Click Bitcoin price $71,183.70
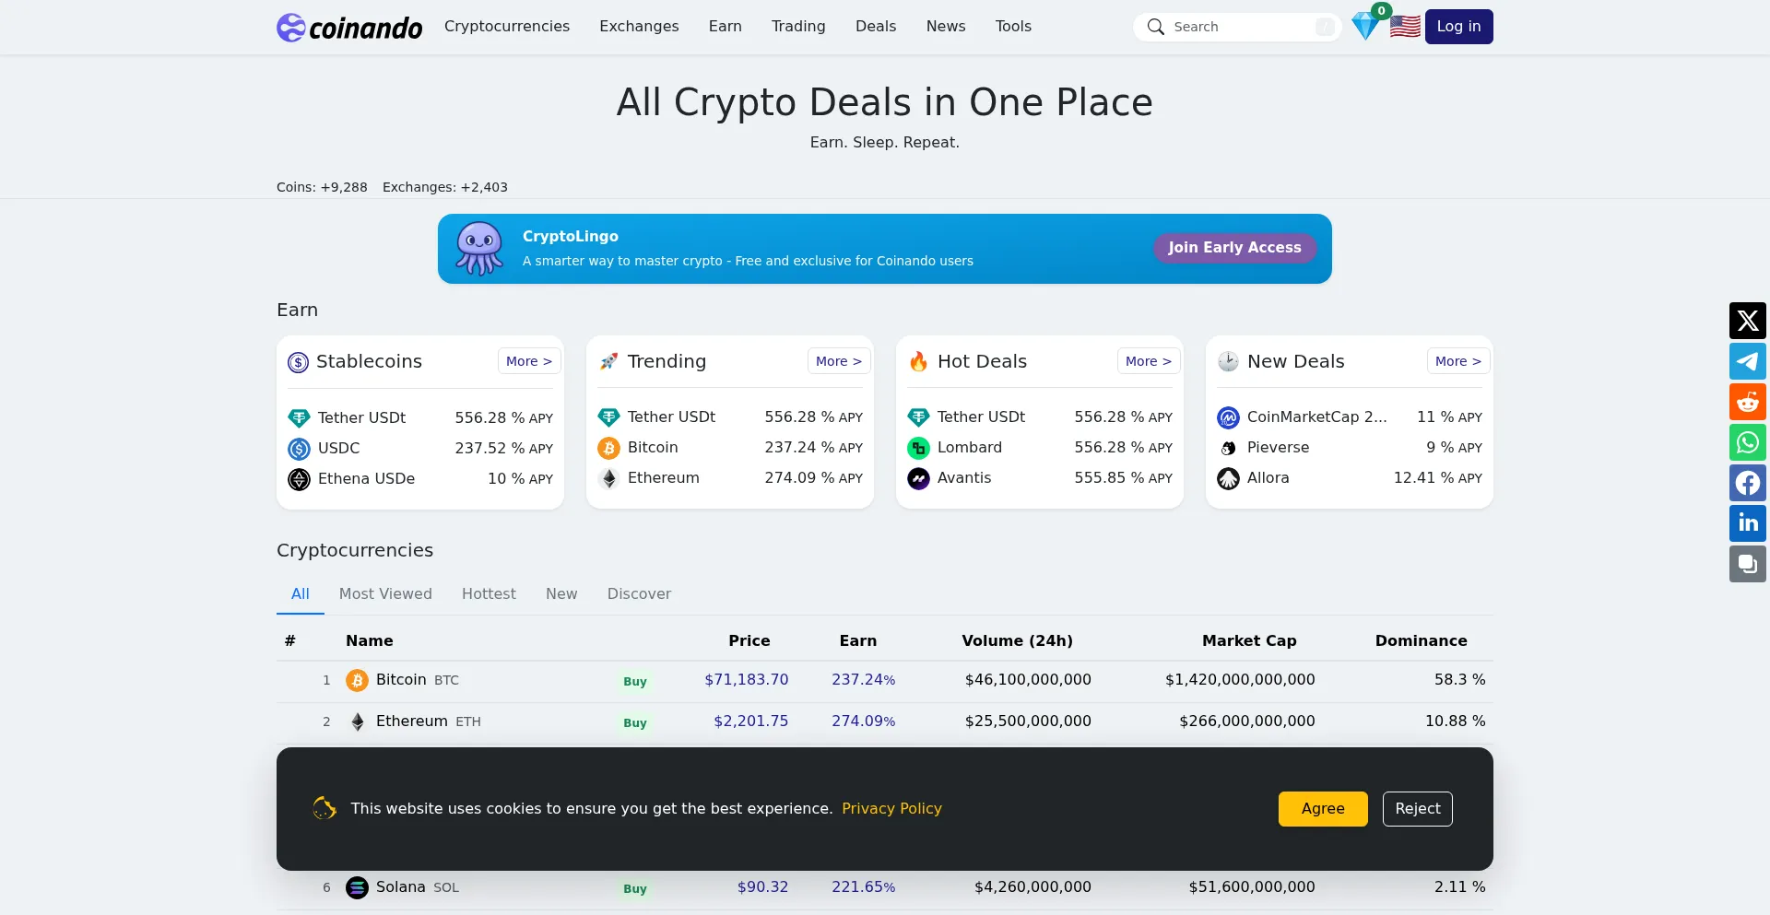Screen dimensions: 1770x915 pyautogui.click(x=747, y=680)
